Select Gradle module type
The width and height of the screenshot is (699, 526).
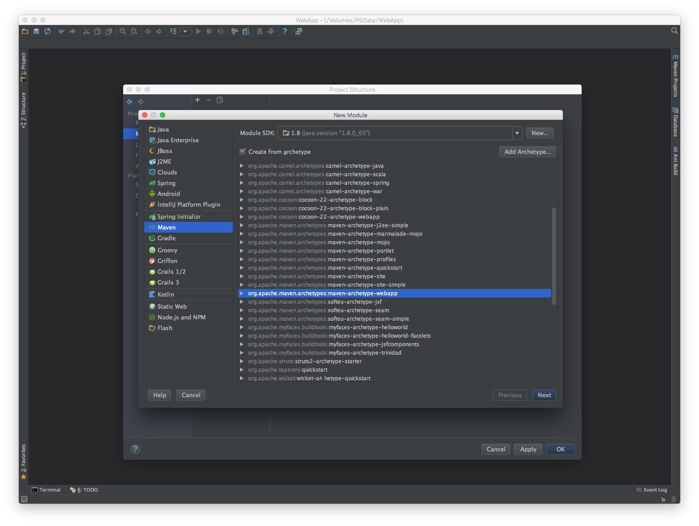click(189, 238)
